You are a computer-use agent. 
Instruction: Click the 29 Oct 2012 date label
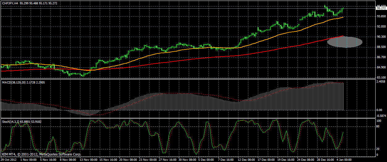(x=8, y=160)
